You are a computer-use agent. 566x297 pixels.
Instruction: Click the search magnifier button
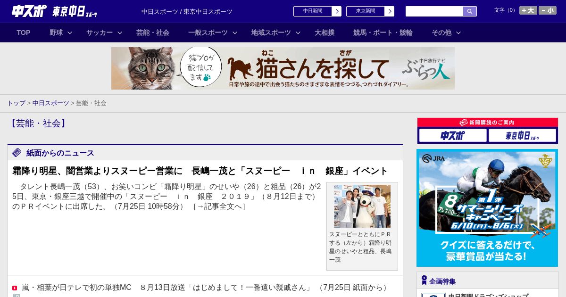470,11
